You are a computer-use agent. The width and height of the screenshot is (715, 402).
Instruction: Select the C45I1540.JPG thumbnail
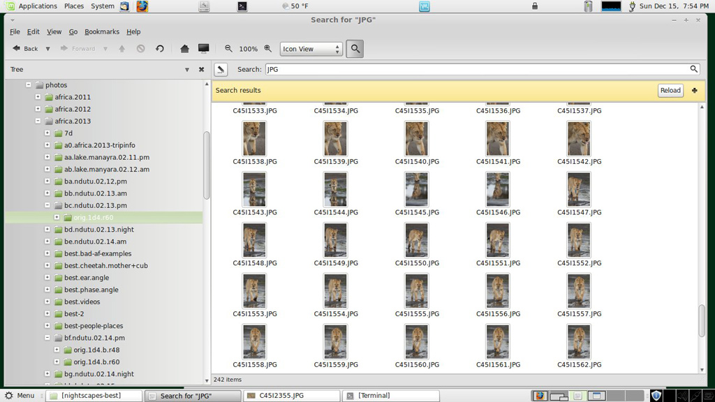click(417, 139)
